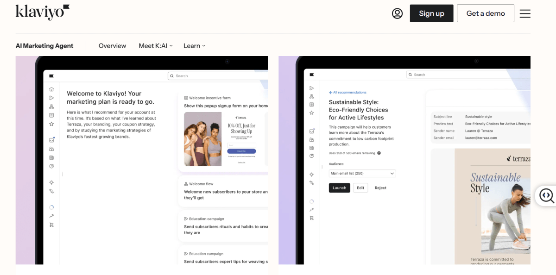This screenshot has height=275, width=556.
Task: Open the hamburger menu in the header
Action: pos(525,13)
